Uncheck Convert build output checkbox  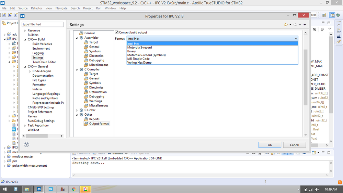click(x=117, y=32)
